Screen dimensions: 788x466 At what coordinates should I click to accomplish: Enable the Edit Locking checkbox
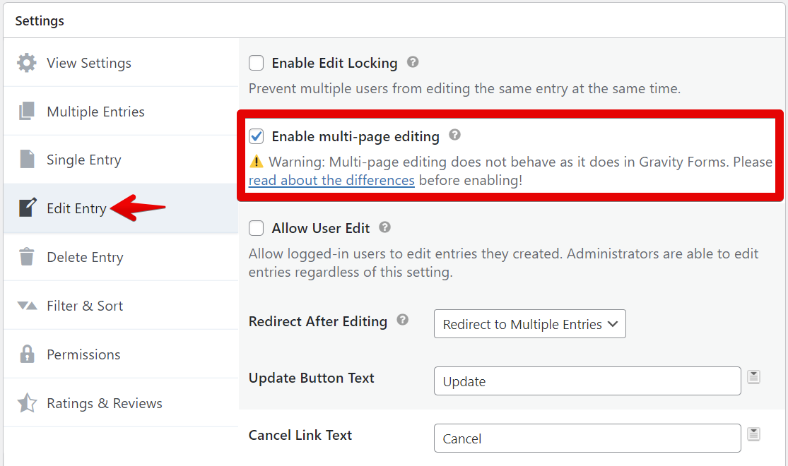[256, 63]
